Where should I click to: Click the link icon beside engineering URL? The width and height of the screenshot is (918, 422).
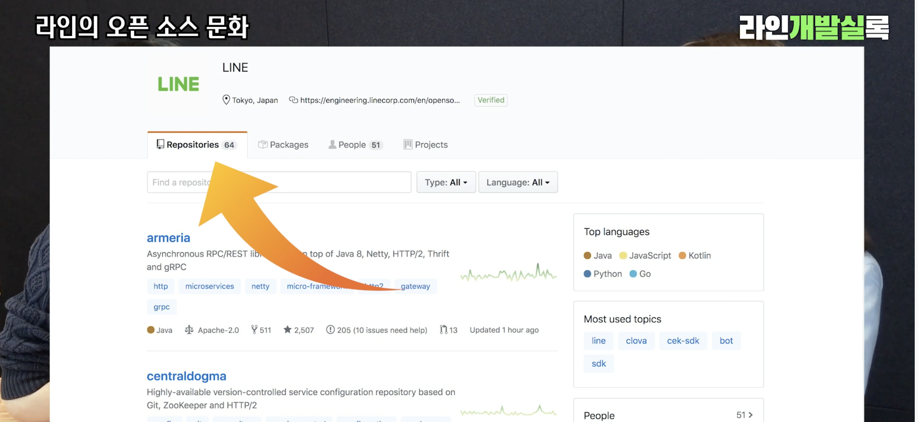pos(293,100)
